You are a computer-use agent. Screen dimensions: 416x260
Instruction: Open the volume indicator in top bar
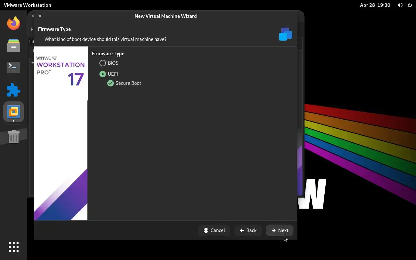point(400,5)
